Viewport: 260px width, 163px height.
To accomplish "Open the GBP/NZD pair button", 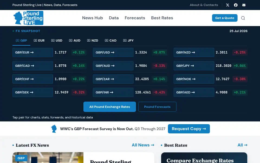I will point(194,52).
